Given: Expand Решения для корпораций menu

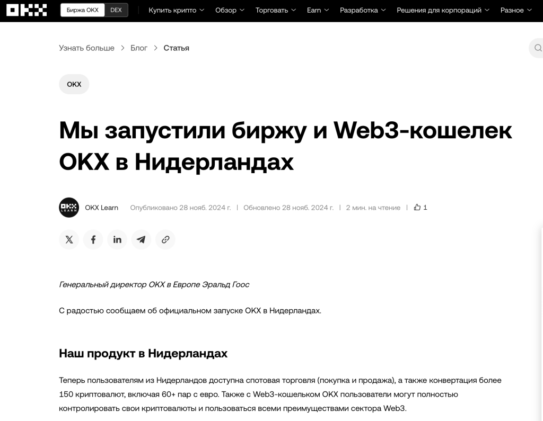Looking at the screenshot, I should click(443, 11).
